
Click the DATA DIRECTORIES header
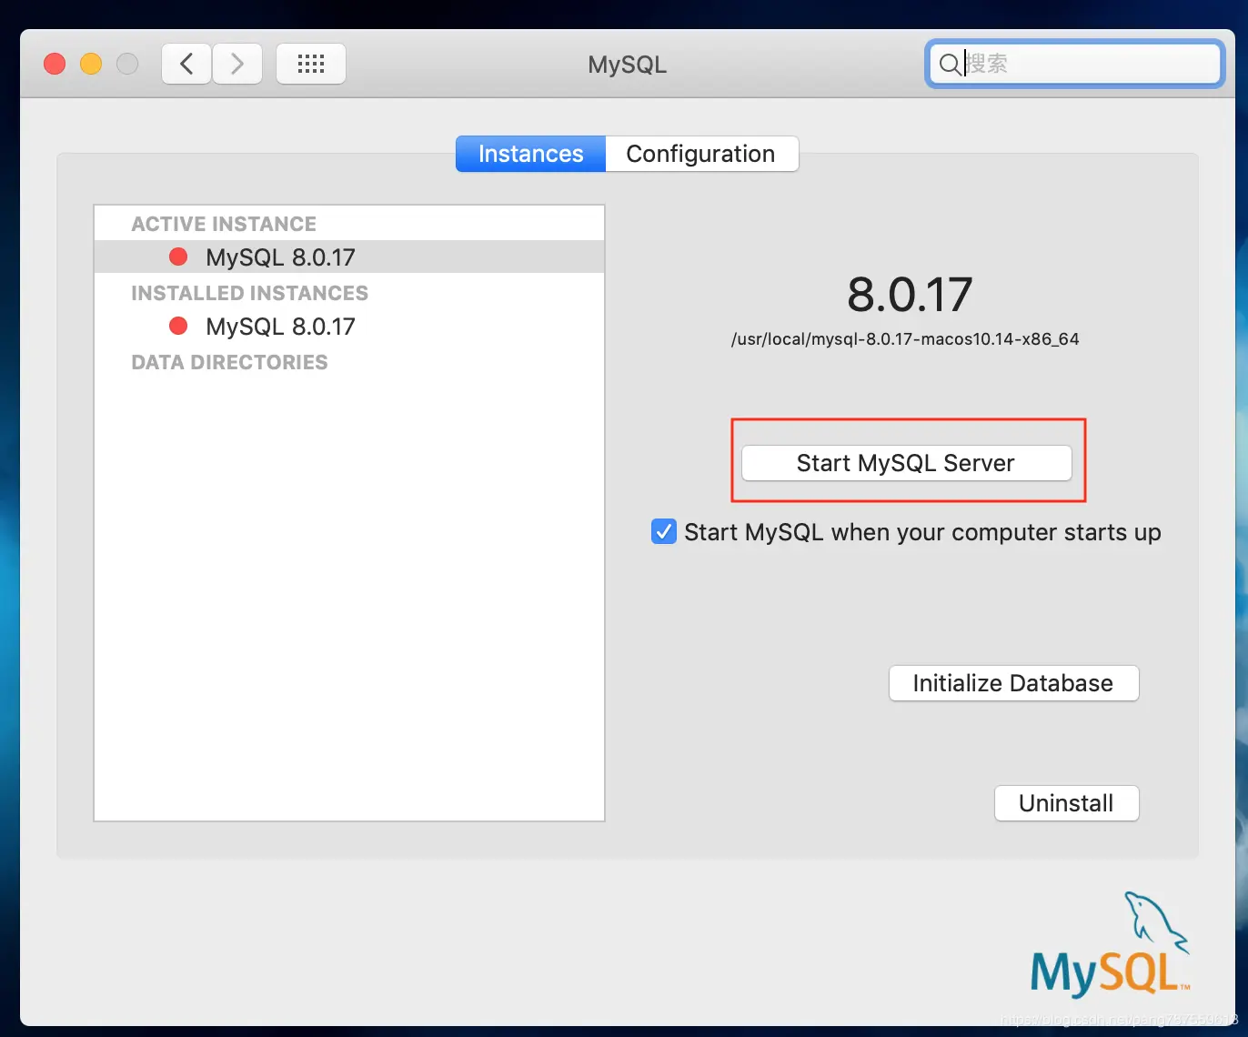[229, 362]
